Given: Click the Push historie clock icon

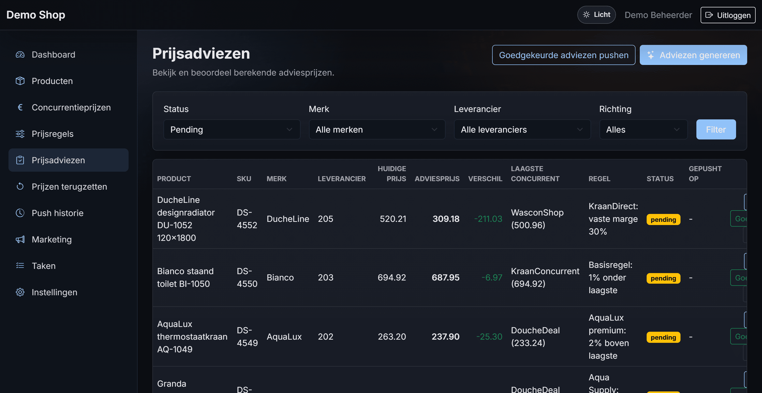Looking at the screenshot, I should pos(20,213).
